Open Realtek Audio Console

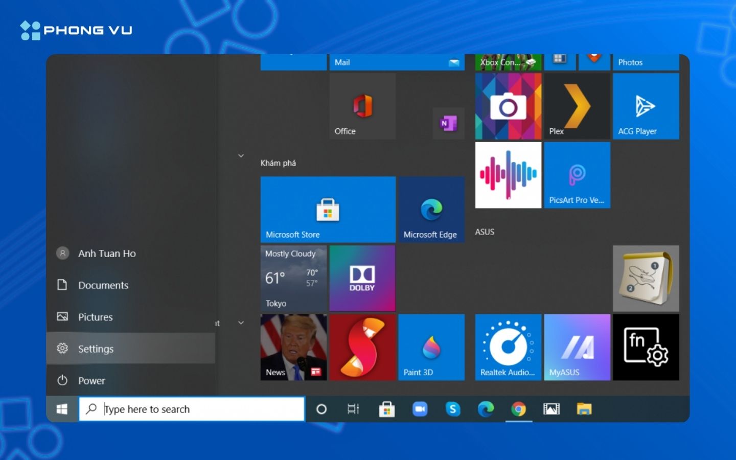tap(508, 347)
